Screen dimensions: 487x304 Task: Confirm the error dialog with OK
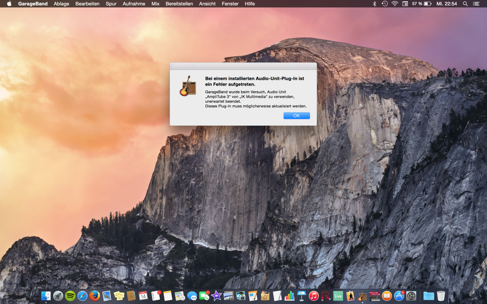pos(296,116)
